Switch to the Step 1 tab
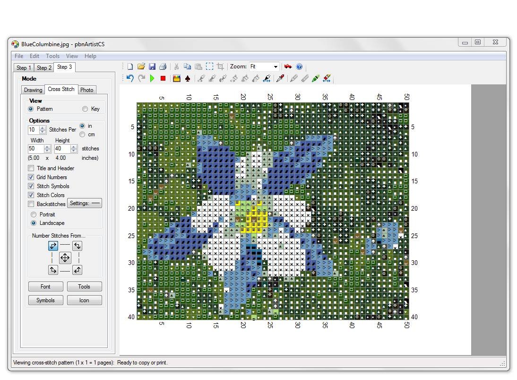The height and width of the screenshot is (380, 517). click(23, 67)
